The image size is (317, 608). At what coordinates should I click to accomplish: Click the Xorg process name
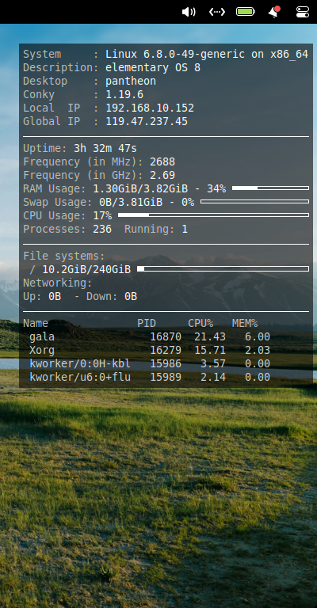tap(42, 350)
